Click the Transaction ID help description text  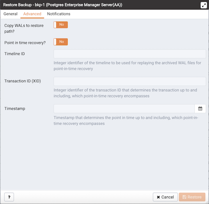pyautogui.click(x=125, y=93)
